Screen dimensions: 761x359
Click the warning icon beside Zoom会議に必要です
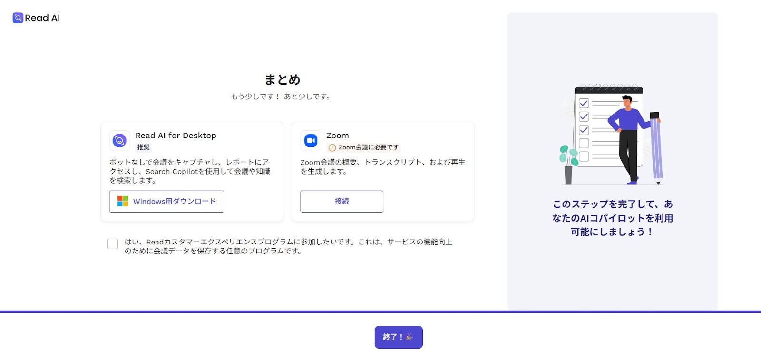(332, 147)
